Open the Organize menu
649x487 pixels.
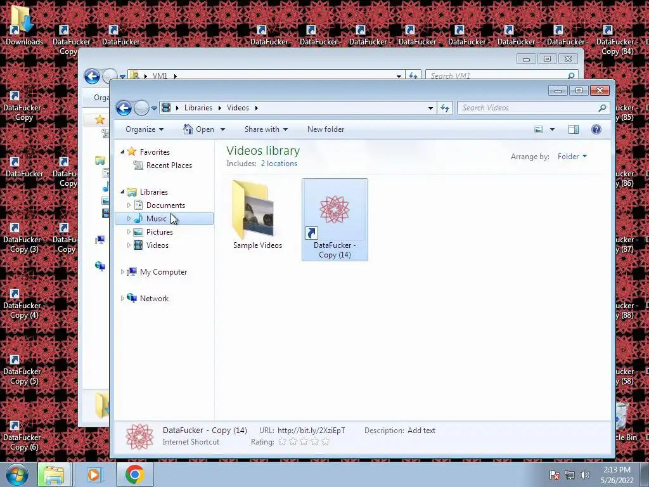[145, 129]
